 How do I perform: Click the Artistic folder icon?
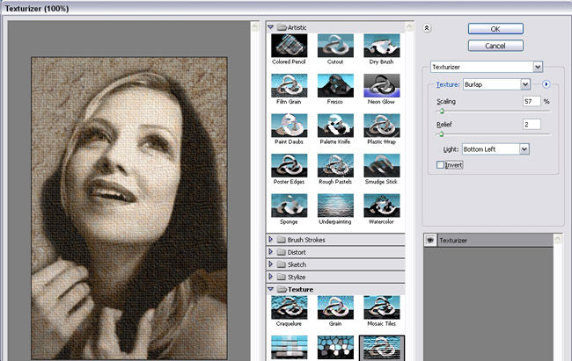[x=282, y=27]
